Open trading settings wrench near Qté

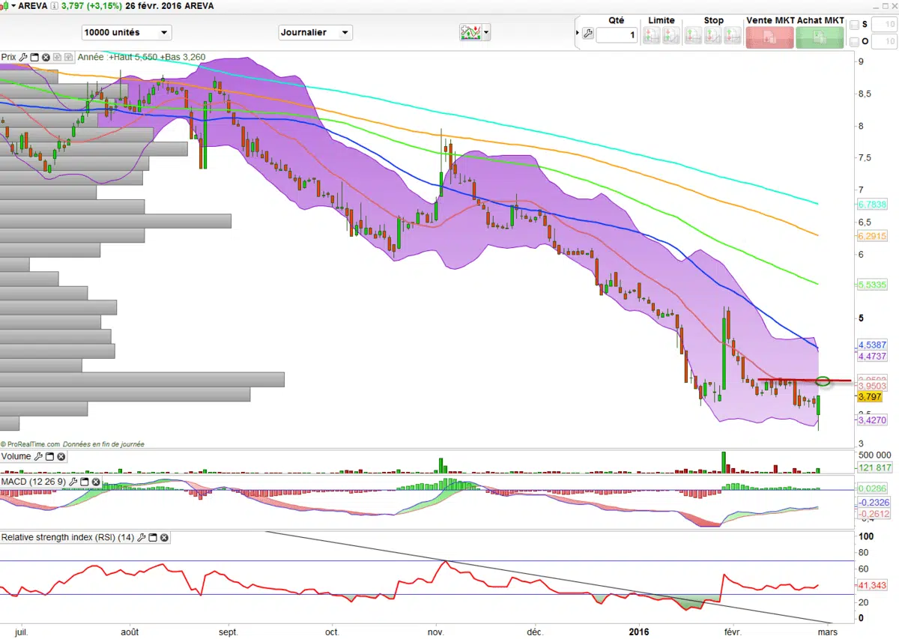587,34
